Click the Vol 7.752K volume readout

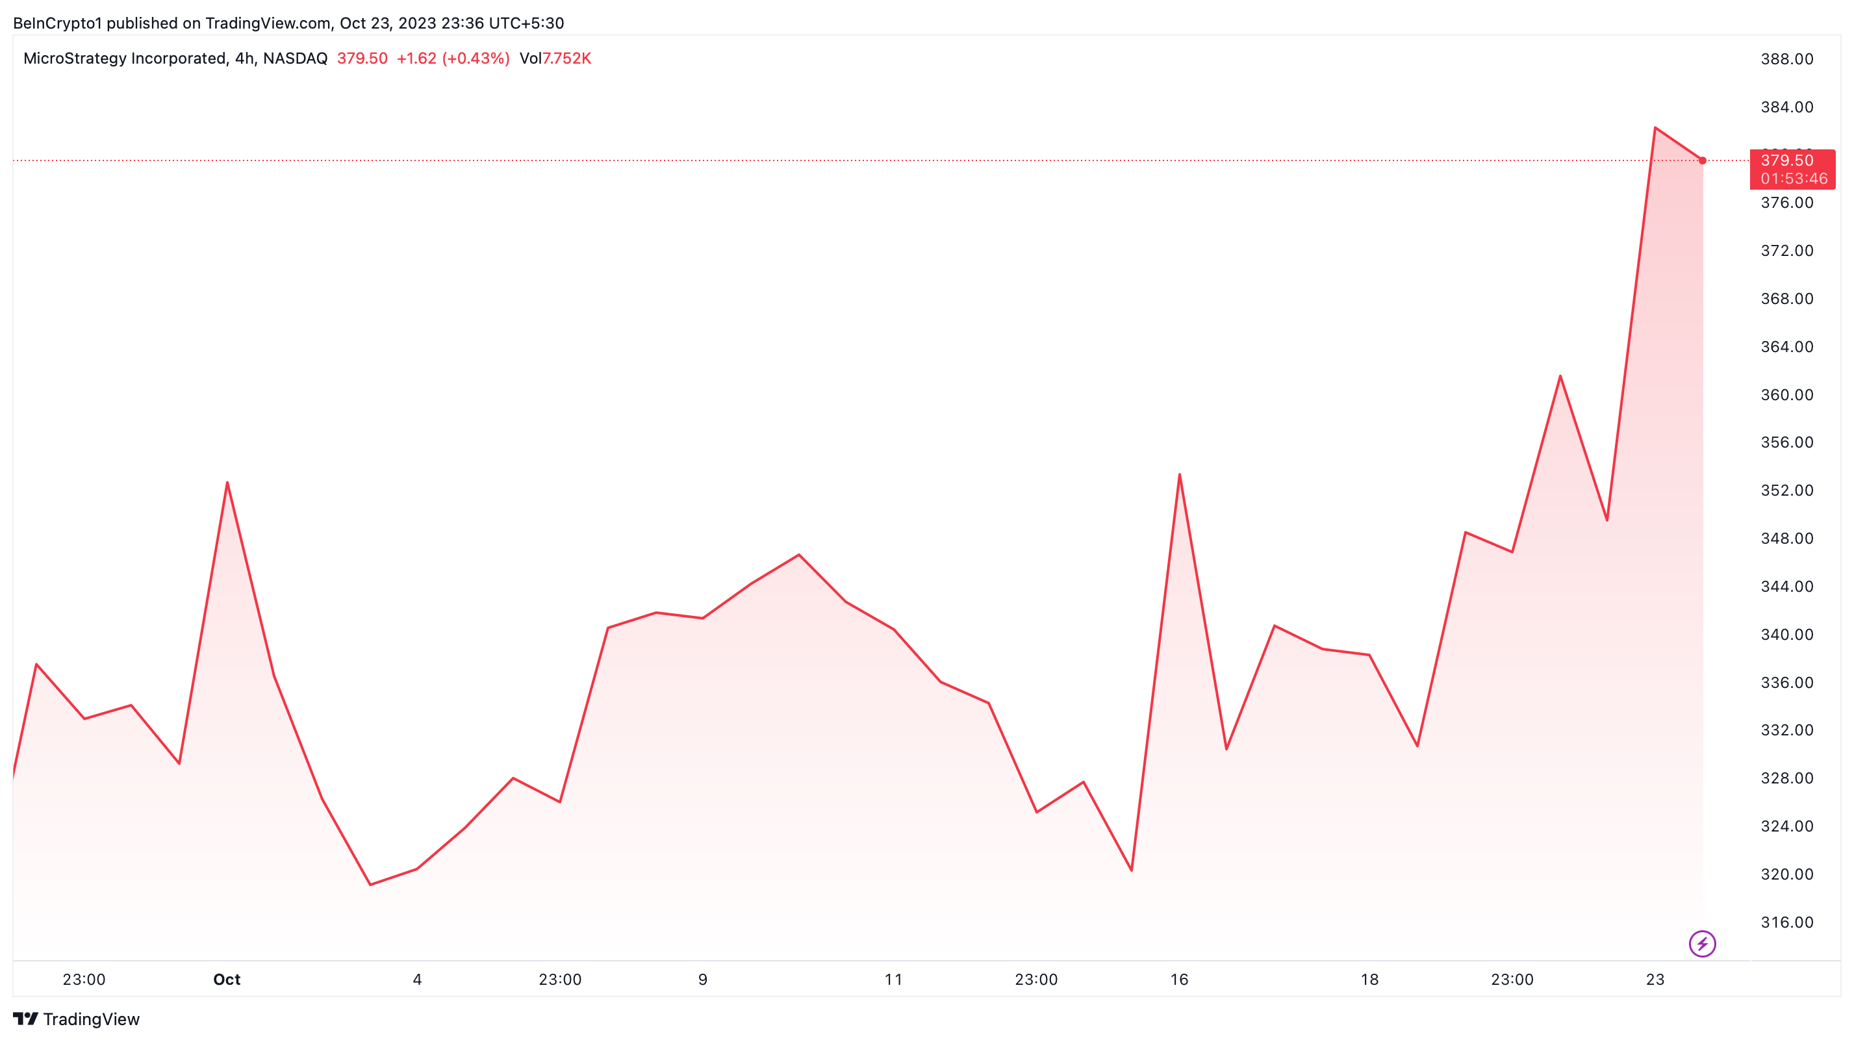tap(555, 58)
